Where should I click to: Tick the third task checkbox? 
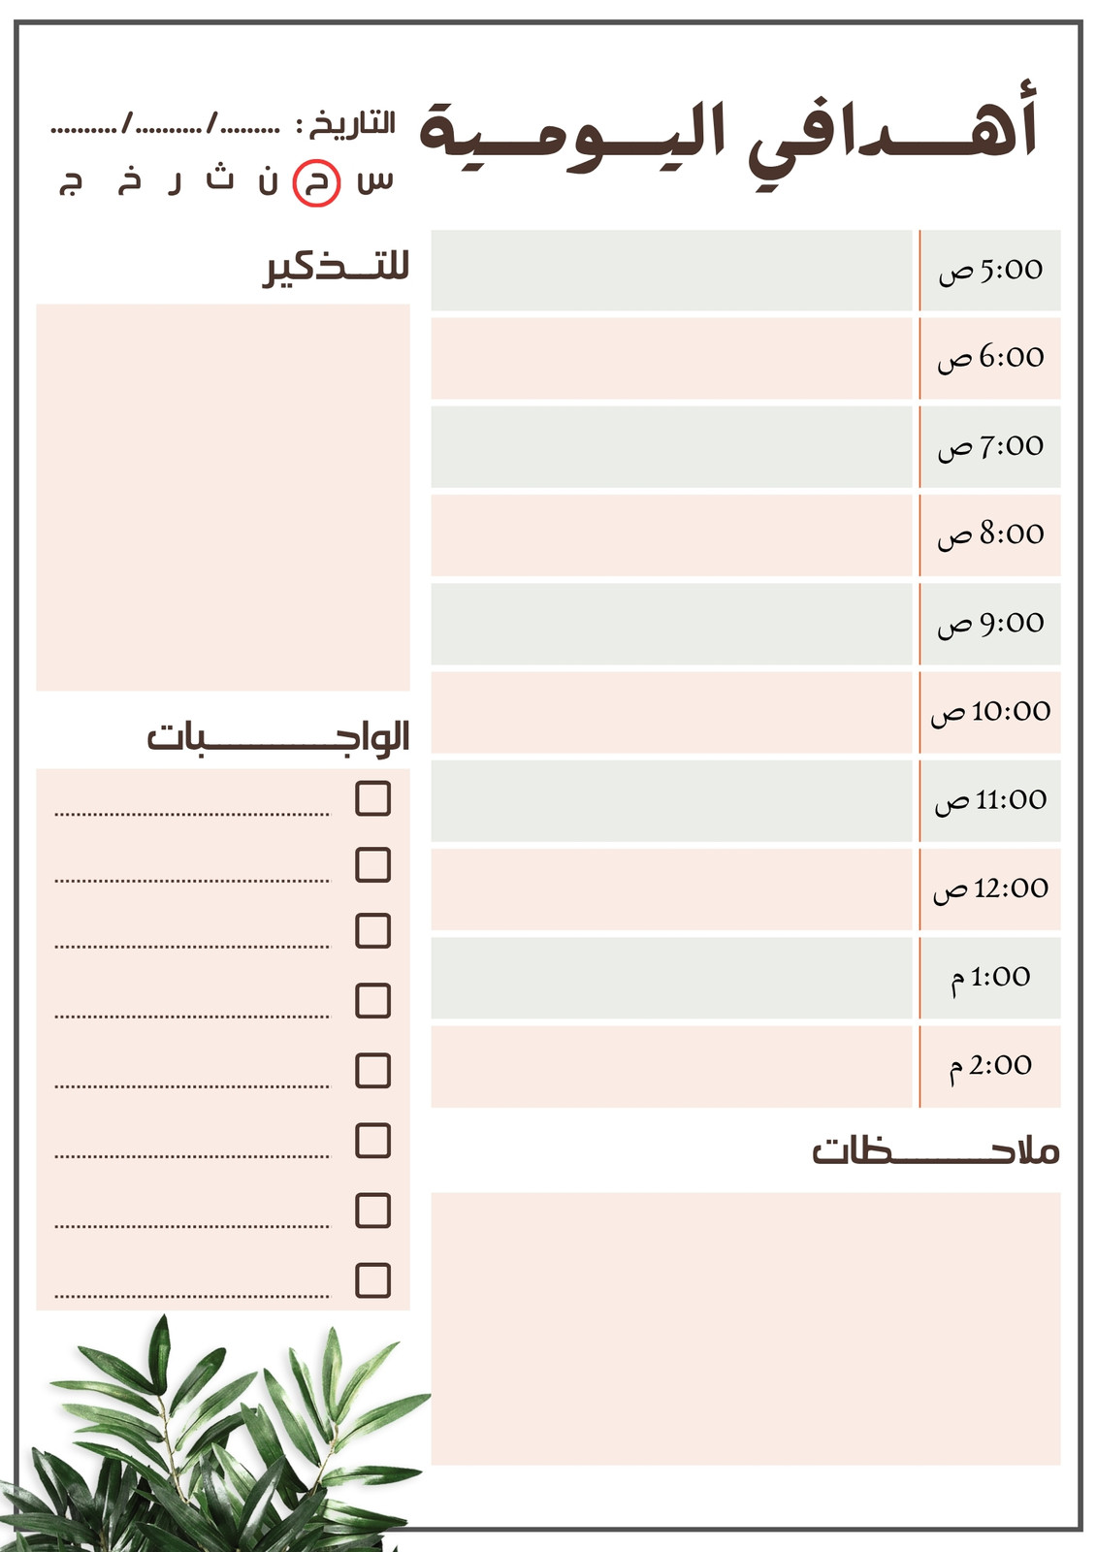point(372,930)
